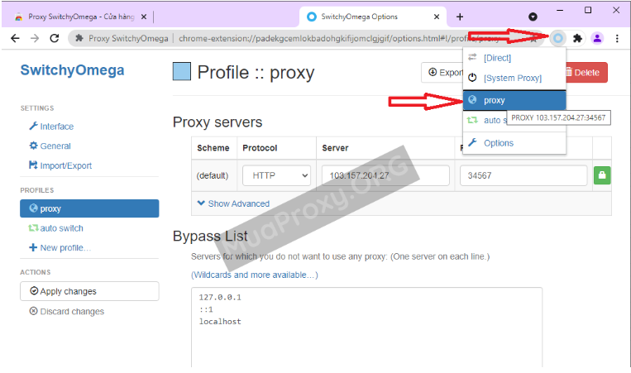Select the proxy profile in sidebar

point(89,208)
